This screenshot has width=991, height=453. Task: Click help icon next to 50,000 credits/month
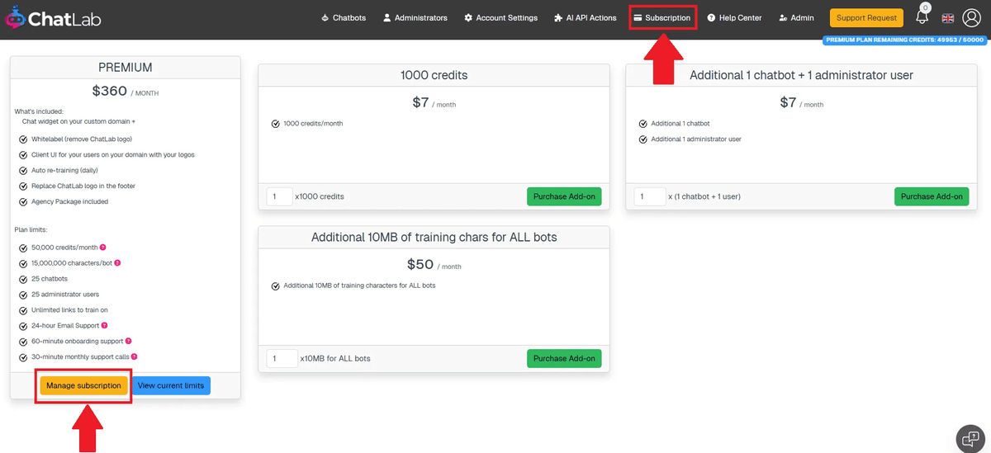(x=103, y=248)
